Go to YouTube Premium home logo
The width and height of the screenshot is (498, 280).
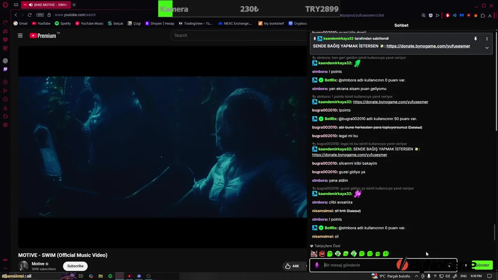point(43,35)
